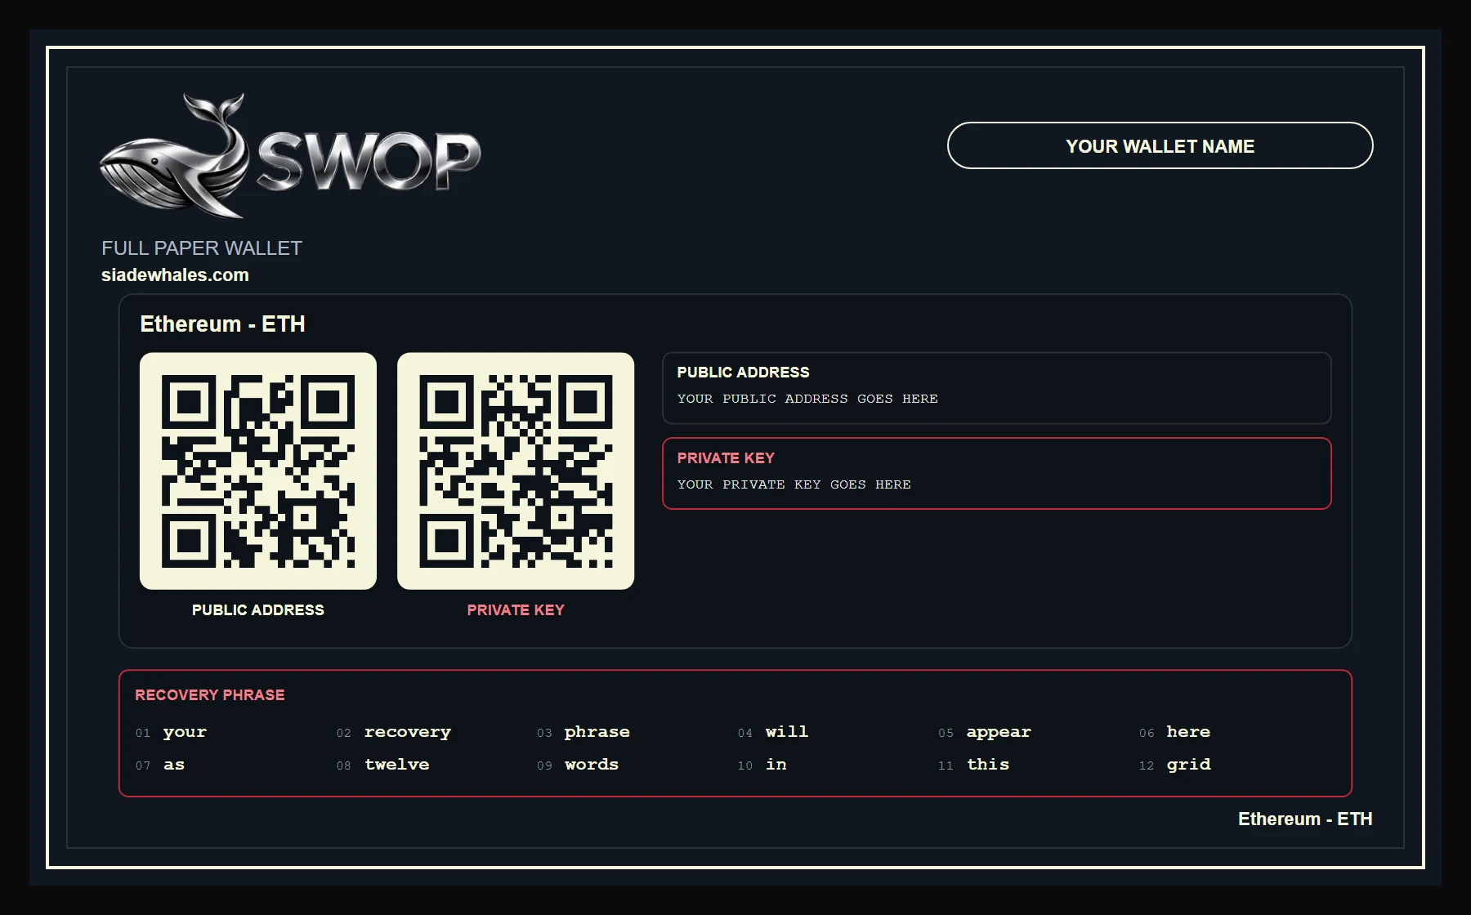
Task: Click the PUBLIC ADDRESS label under QR code
Action: pos(258,610)
